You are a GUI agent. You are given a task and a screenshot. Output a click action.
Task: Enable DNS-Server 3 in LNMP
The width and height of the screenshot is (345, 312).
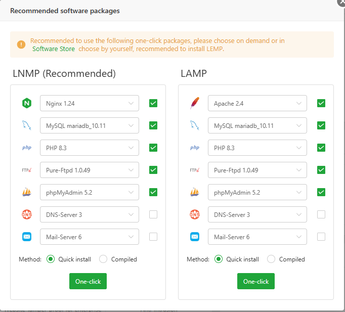pos(153,214)
